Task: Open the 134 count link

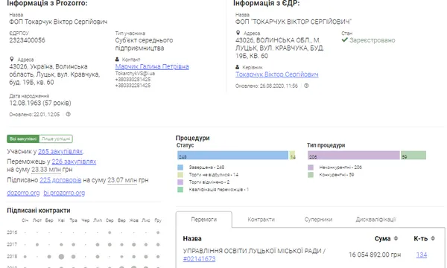Action: [x=422, y=255]
